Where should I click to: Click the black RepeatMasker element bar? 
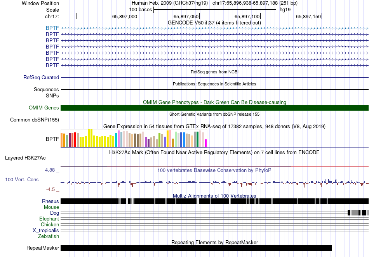pyautogui.click(x=196, y=248)
